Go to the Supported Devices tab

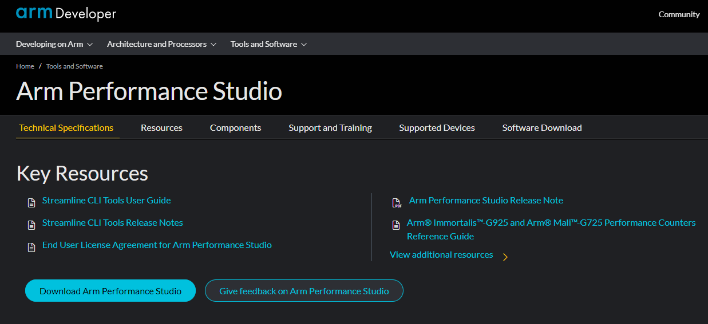(437, 128)
